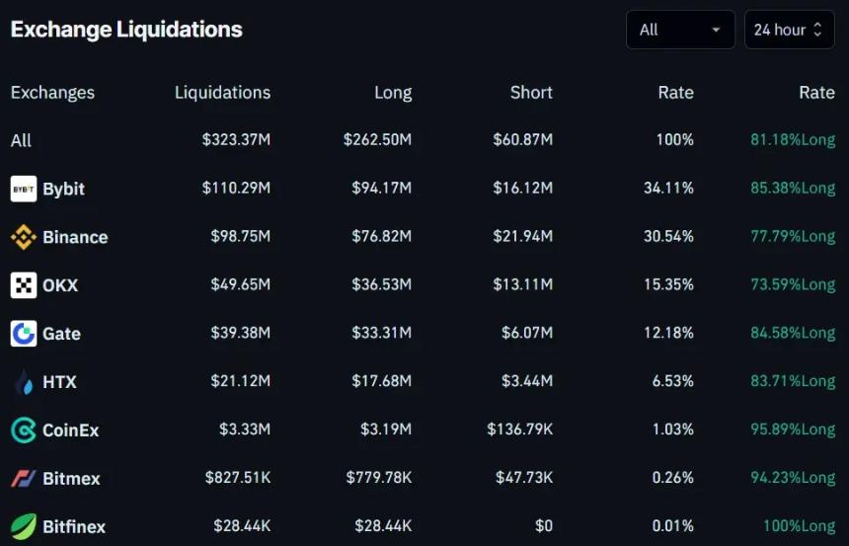Click the Binance logo icon
849x546 pixels.
click(x=24, y=237)
